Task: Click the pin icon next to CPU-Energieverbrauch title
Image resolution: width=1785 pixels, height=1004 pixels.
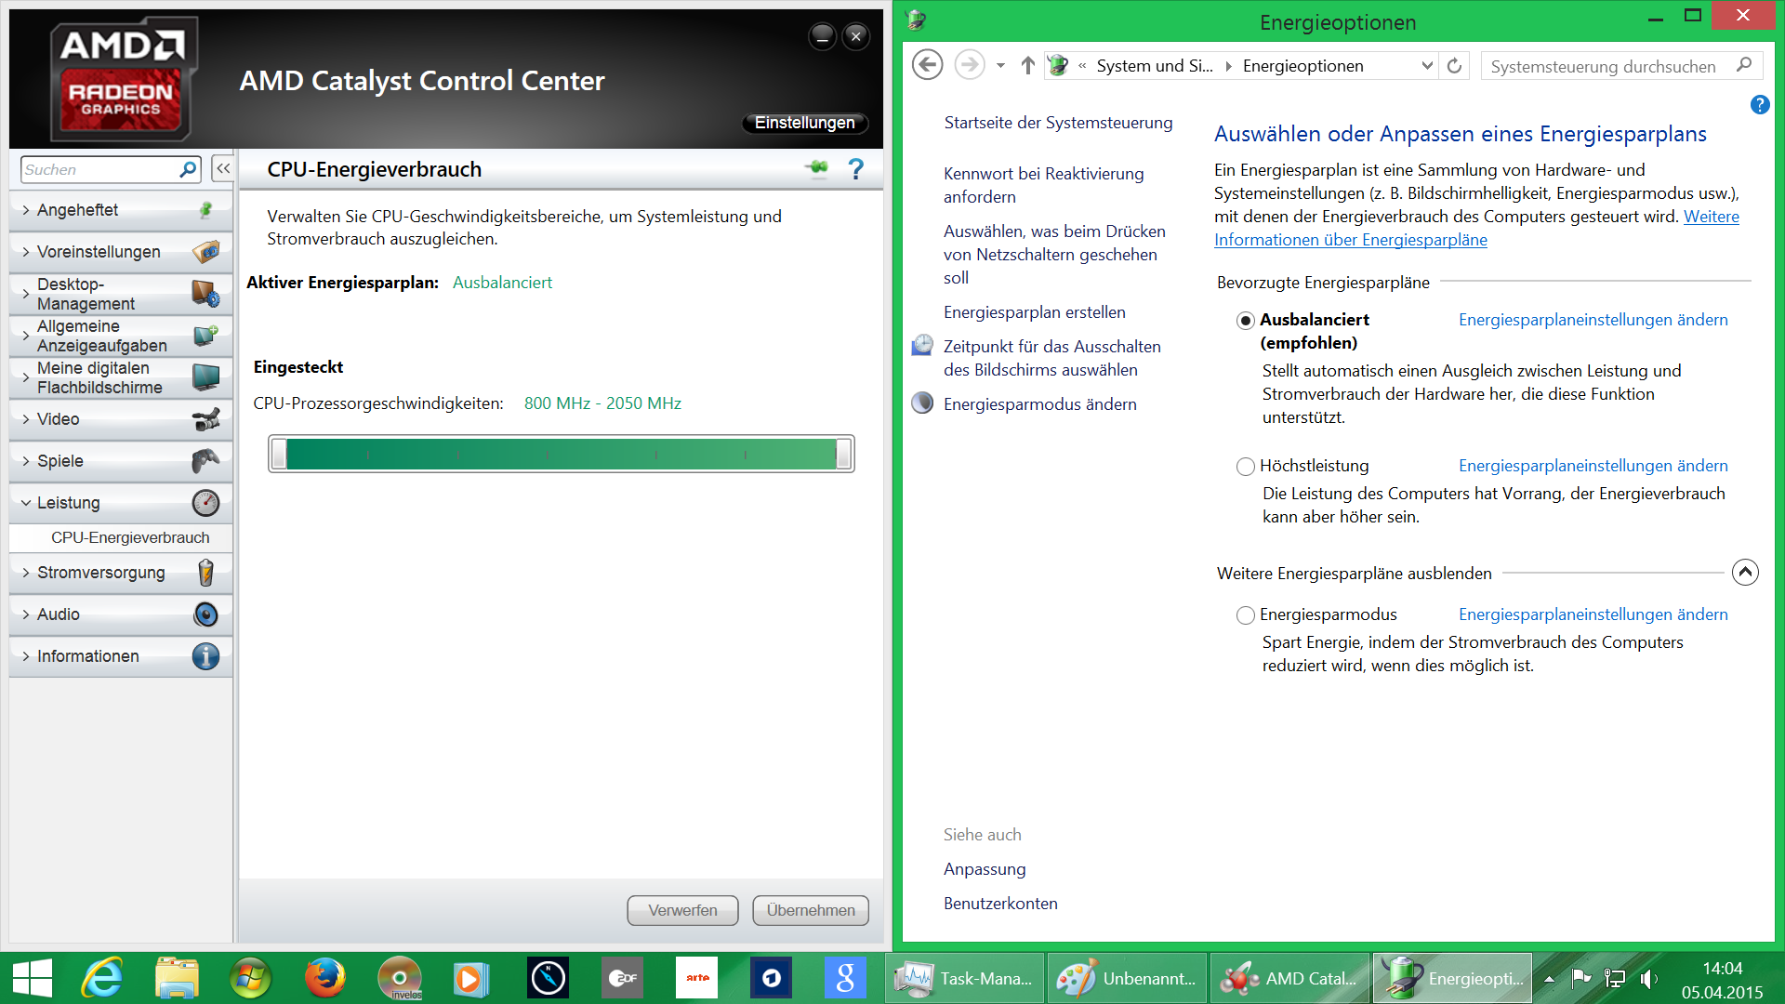Action: point(816,168)
